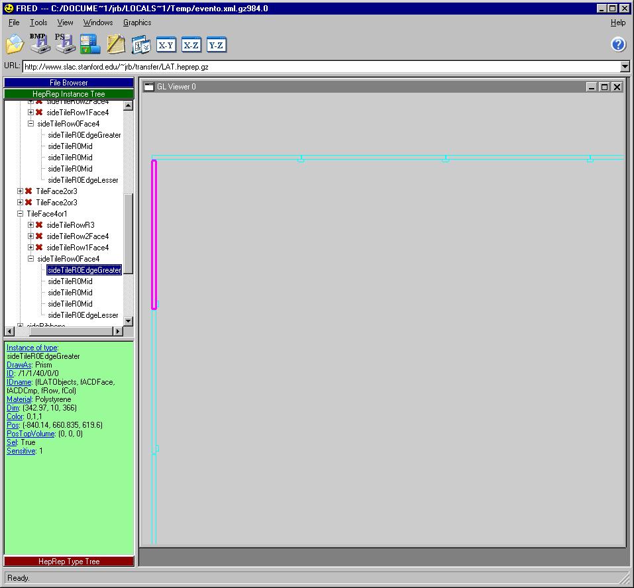Image resolution: width=634 pixels, height=588 pixels.
Task: Click the tree's vertical scrollbar thumb
Action: tap(129, 233)
